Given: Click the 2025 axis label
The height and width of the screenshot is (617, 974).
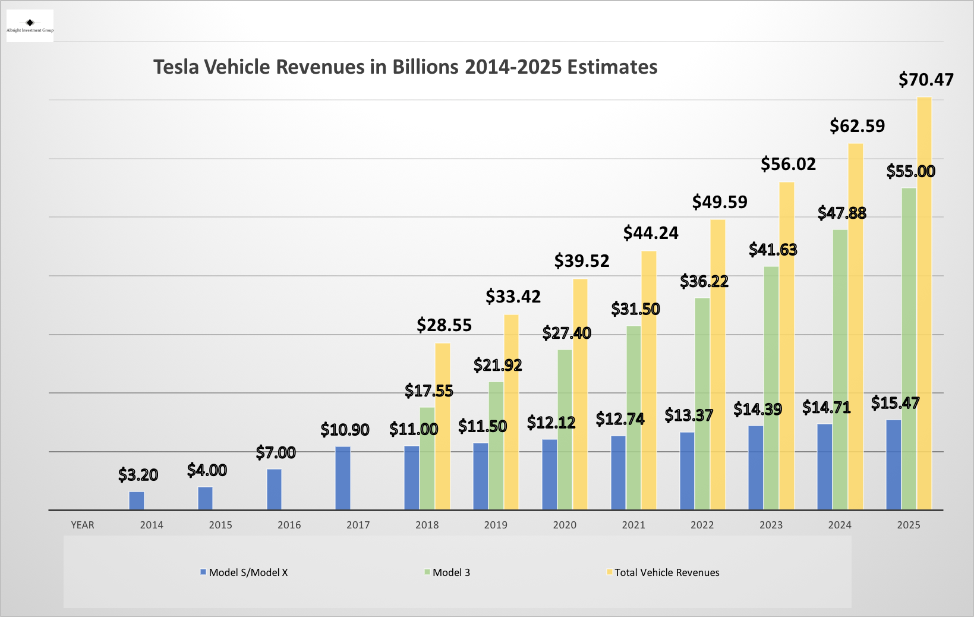Looking at the screenshot, I should [909, 525].
